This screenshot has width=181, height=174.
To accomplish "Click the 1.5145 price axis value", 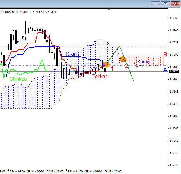I will (x=174, y=92).
